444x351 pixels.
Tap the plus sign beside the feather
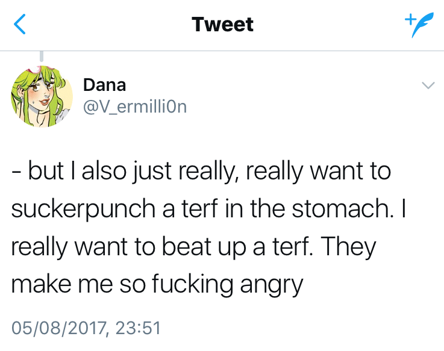[408, 19]
